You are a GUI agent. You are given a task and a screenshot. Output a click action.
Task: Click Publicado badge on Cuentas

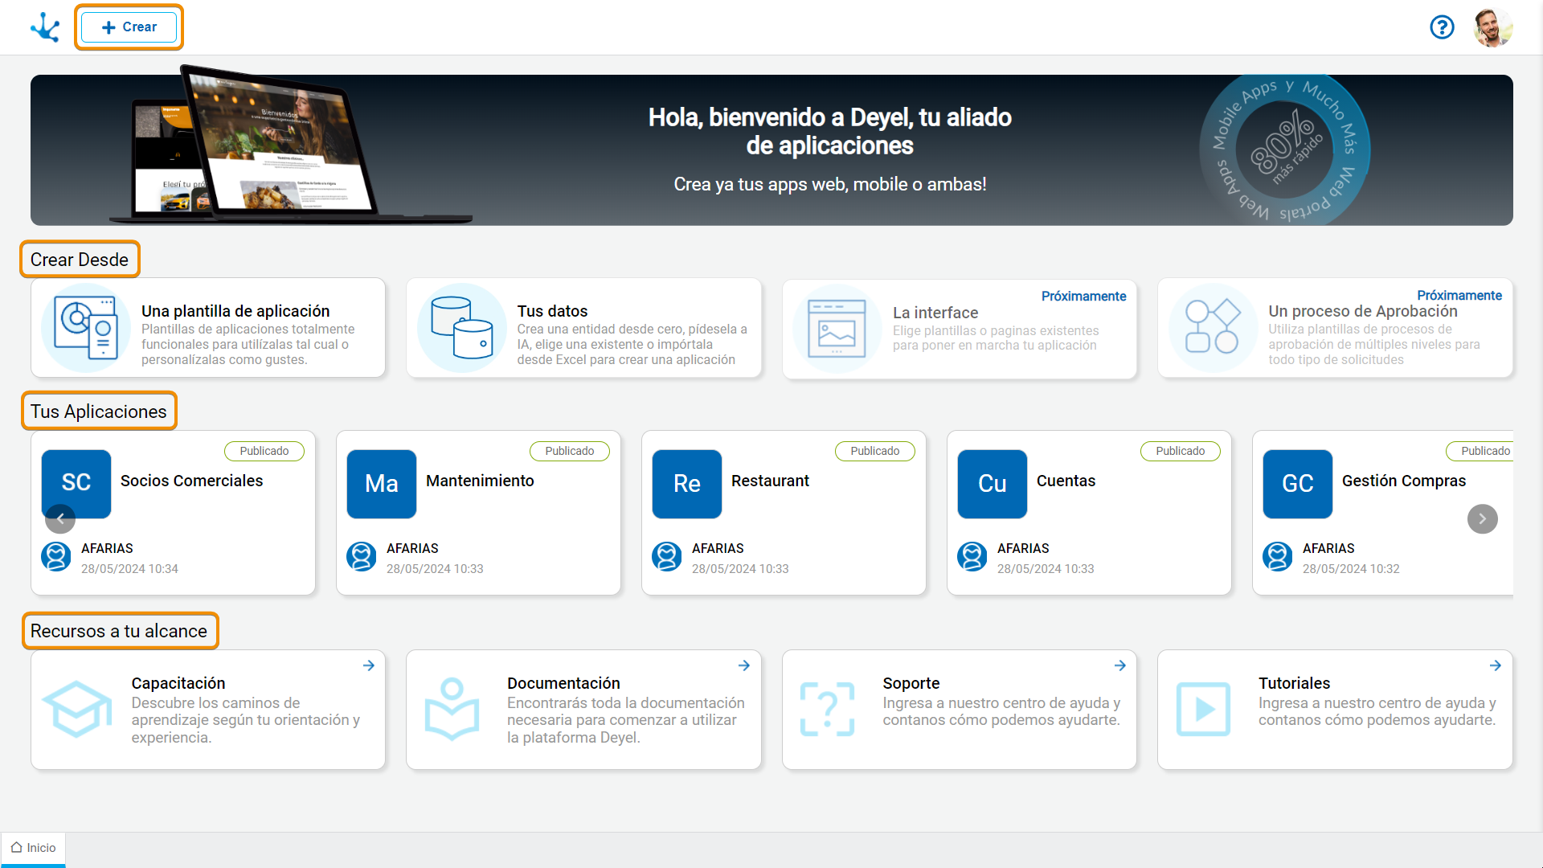pyautogui.click(x=1181, y=451)
